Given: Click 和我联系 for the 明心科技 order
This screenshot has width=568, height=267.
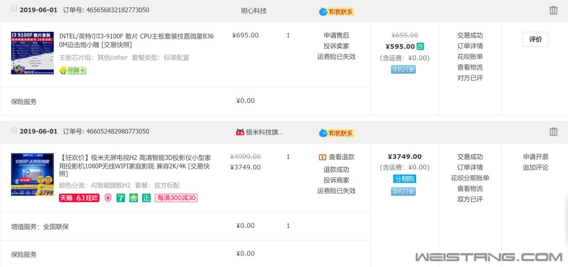Looking at the screenshot, I should click(x=341, y=12).
